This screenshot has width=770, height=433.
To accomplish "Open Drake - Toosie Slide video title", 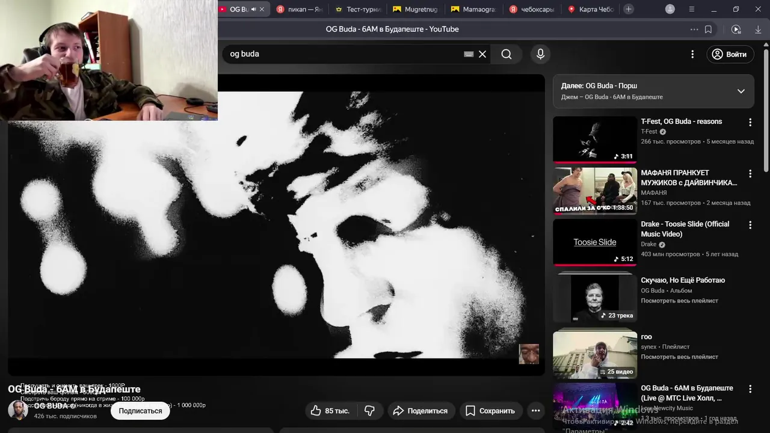I will [x=685, y=229].
